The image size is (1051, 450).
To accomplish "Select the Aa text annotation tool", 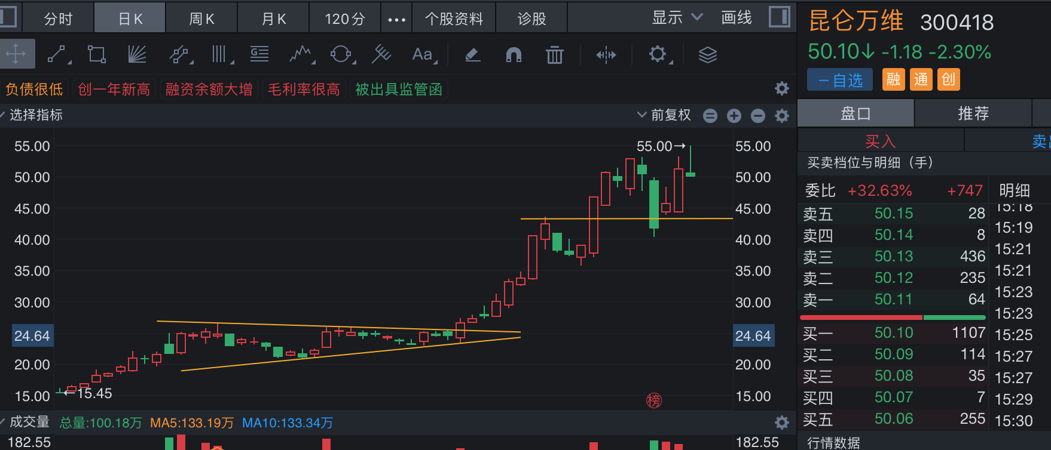I will tap(423, 55).
